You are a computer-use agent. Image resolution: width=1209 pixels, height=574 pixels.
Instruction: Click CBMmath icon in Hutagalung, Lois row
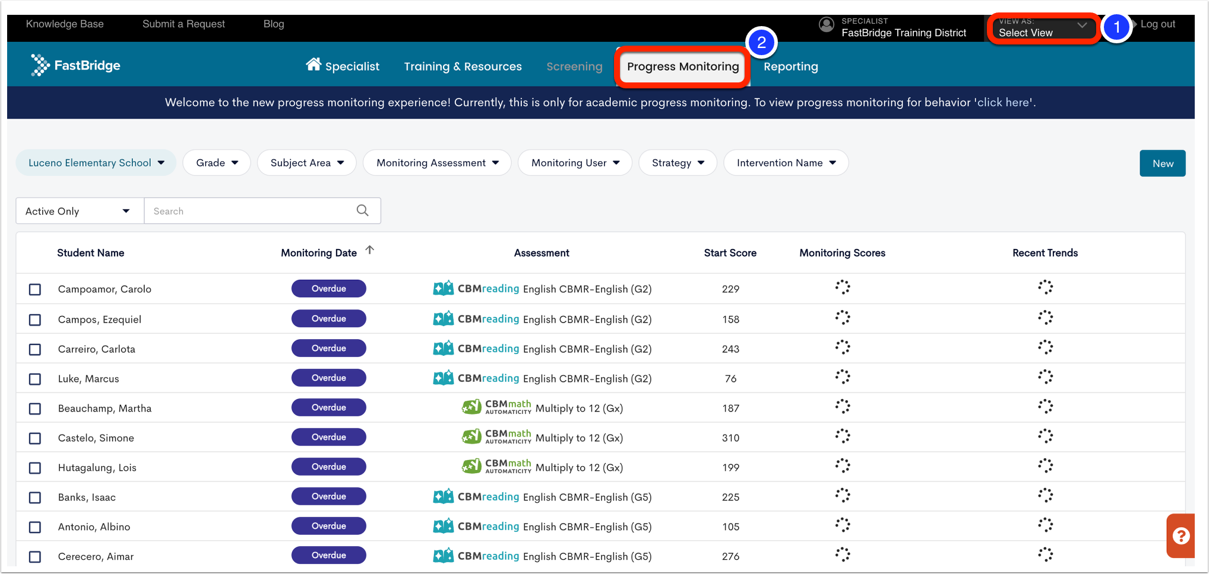pyautogui.click(x=471, y=466)
